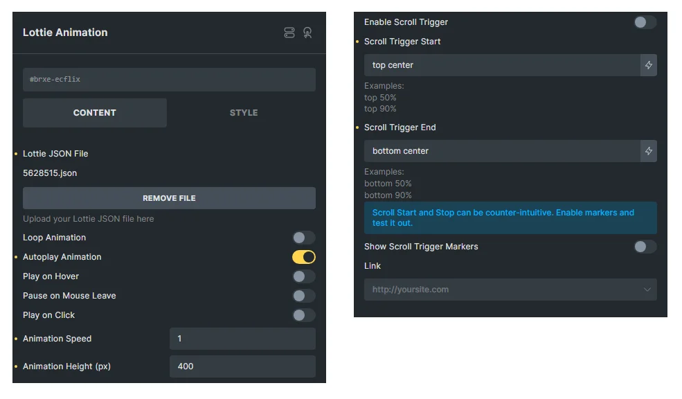682x399 pixels.
Task: Switch on Play on Click
Action: [303, 315]
